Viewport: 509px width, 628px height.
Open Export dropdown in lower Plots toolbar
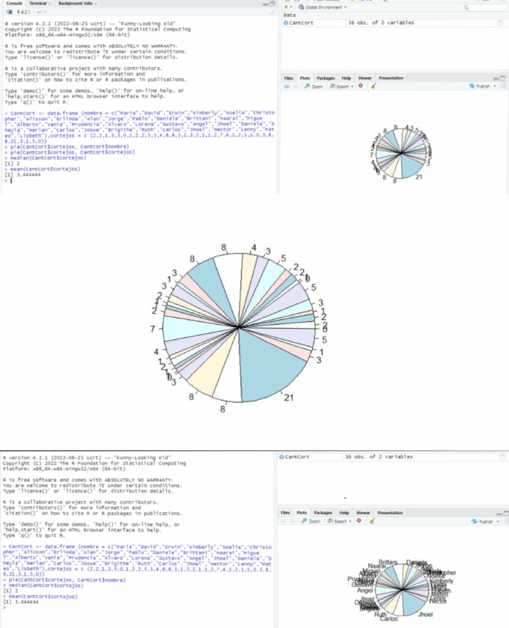coord(339,521)
